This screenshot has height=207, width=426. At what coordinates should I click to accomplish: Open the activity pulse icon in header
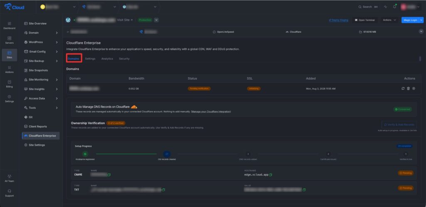point(386,7)
